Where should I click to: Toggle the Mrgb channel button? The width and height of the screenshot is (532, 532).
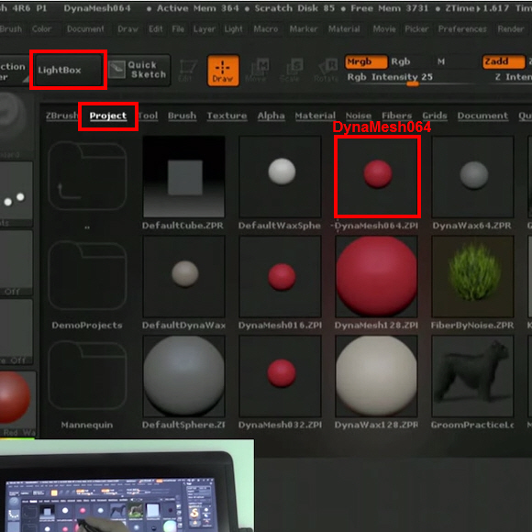click(366, 61)
